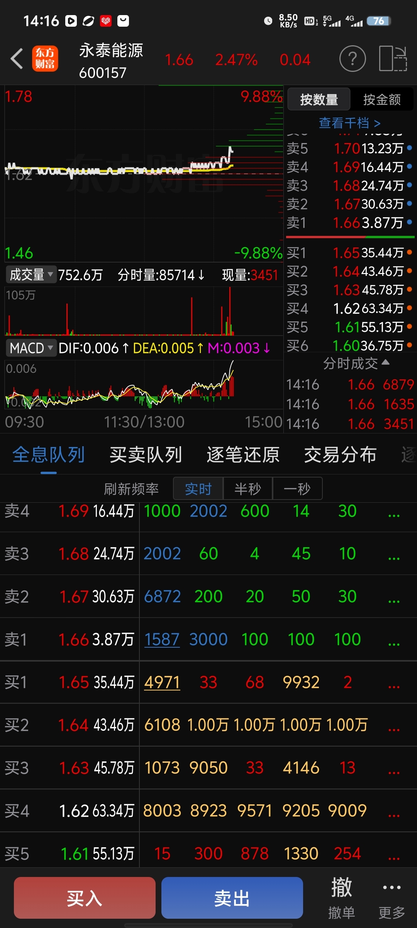417x928 pixels.
Task: Tap the clock alarm status icon
Action: [x=268, y=21]
